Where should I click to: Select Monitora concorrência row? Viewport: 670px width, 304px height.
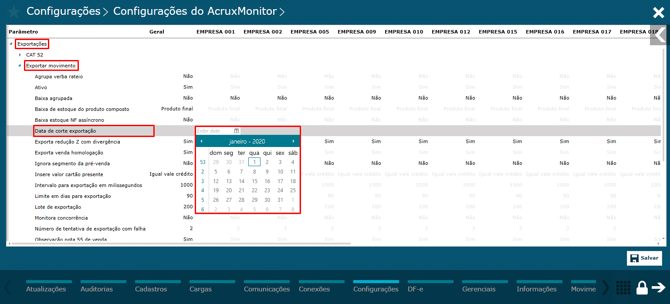(61, 218)
